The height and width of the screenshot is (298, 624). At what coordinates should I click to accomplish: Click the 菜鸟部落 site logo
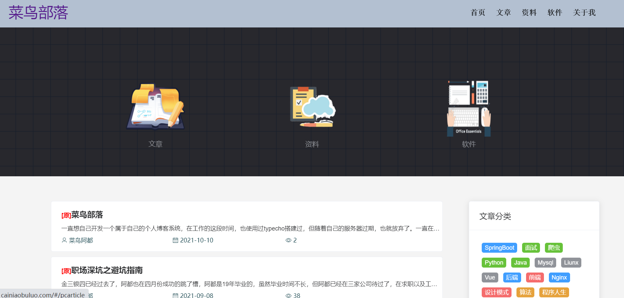38,13
